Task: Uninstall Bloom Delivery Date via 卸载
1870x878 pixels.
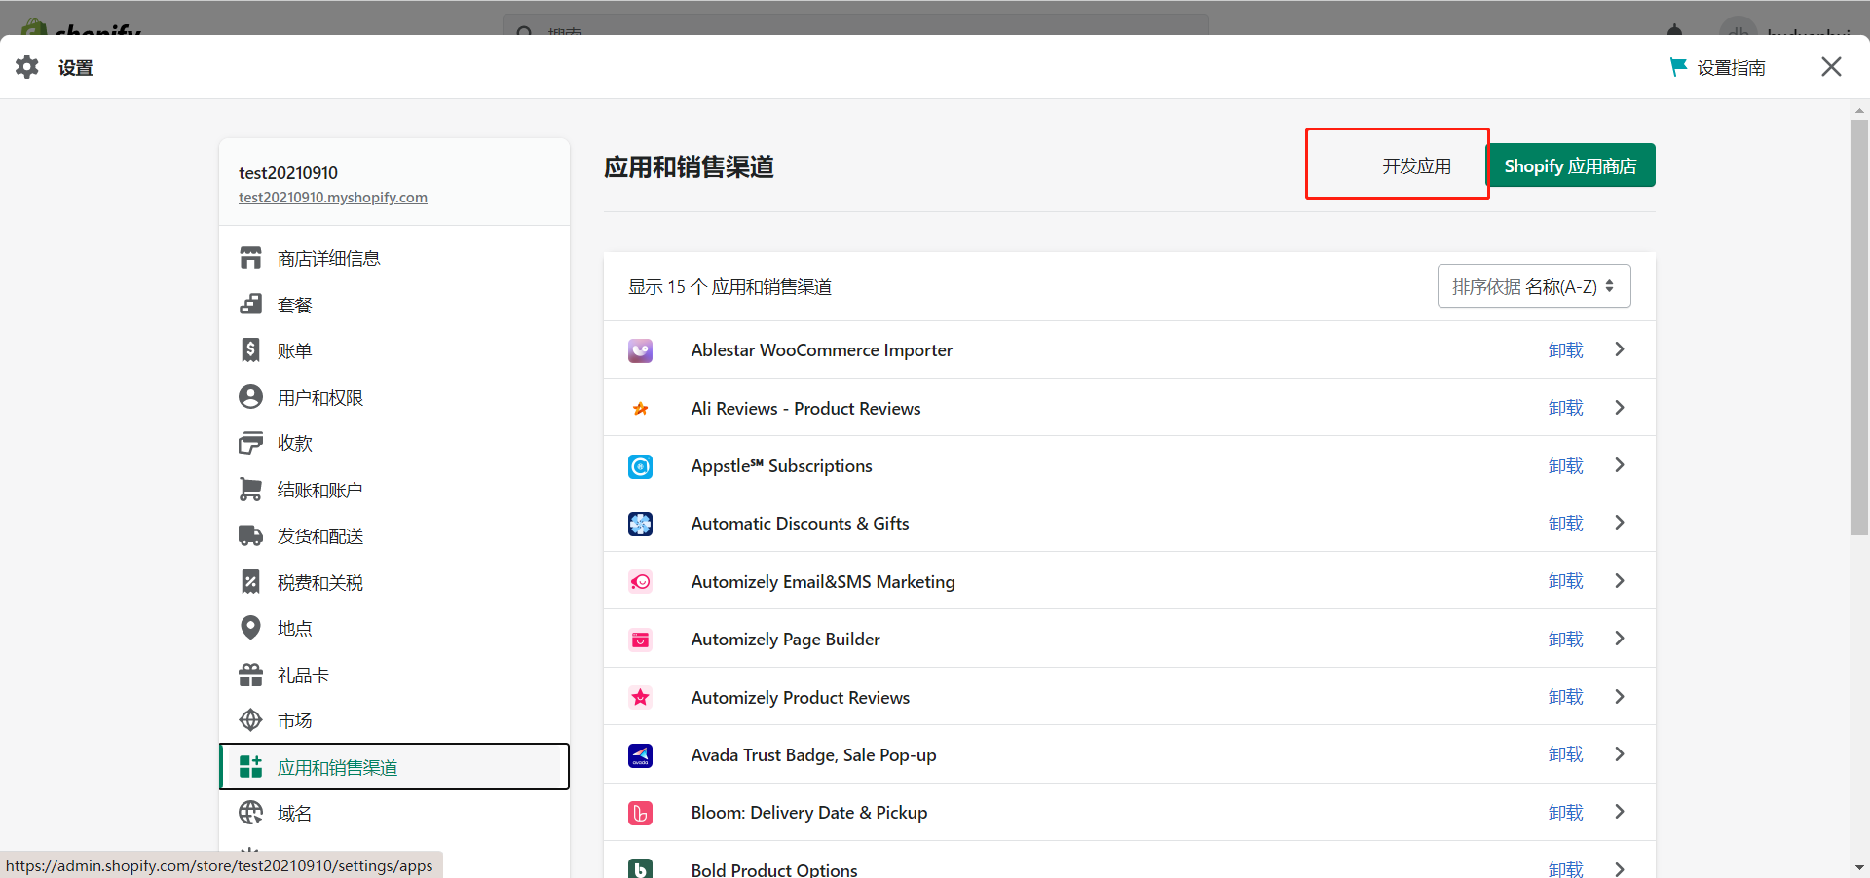Action: point(1566,812)
